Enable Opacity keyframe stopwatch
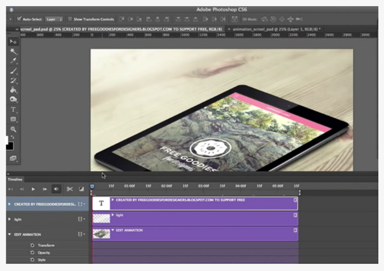The width and height of the screenshot is (384, 271). point(32,253)
